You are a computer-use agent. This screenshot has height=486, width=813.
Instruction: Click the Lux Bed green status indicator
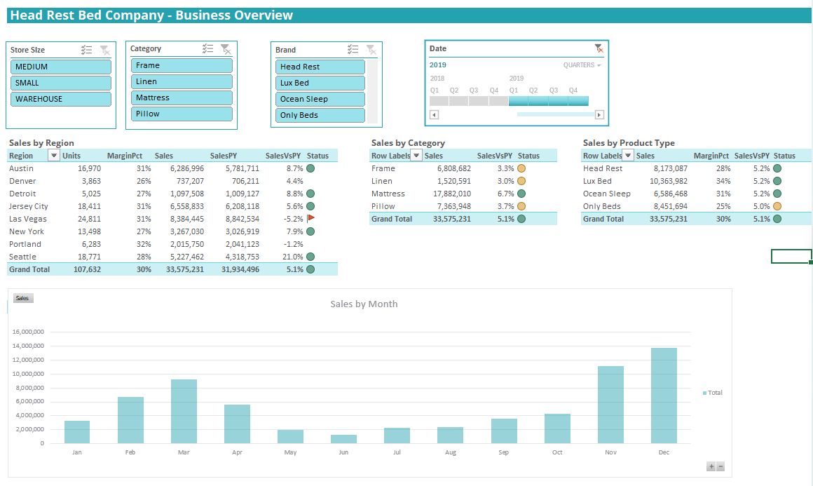click(777, 181)
